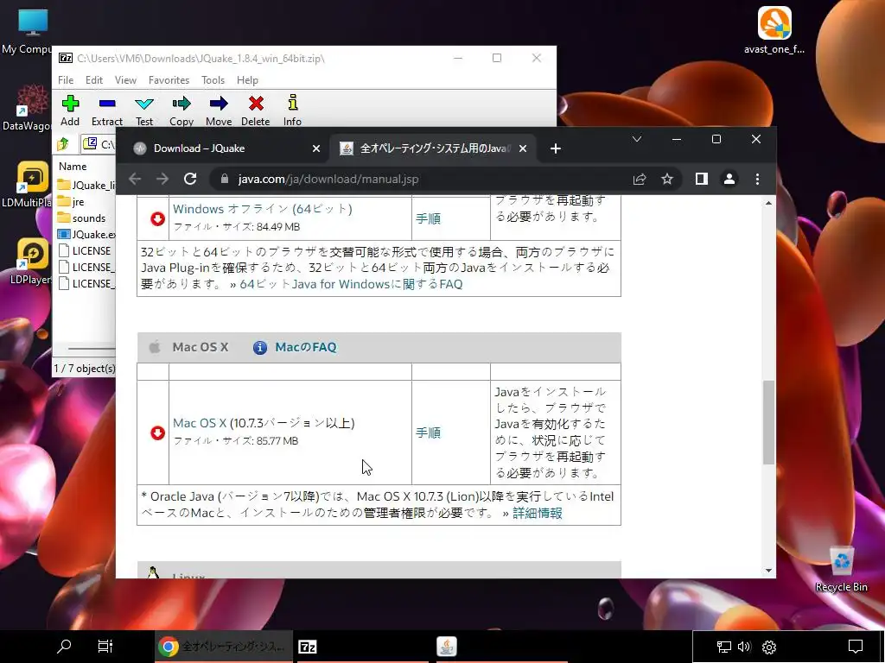885x663 pixels.
Task: Open 7-Zip Favorites menu
Action: 169,80
